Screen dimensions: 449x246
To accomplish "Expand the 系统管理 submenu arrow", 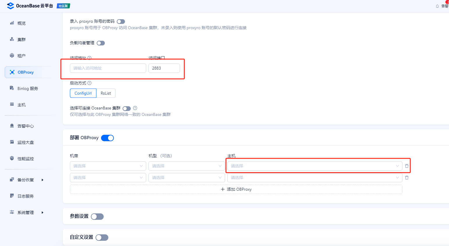I will point(43,213).
